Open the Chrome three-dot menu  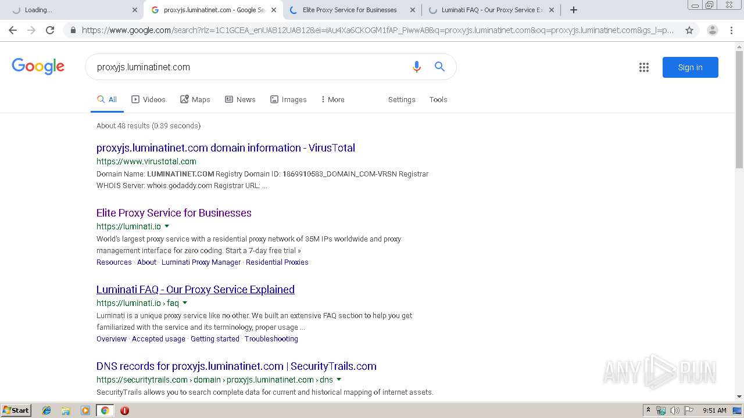point(731,30)
